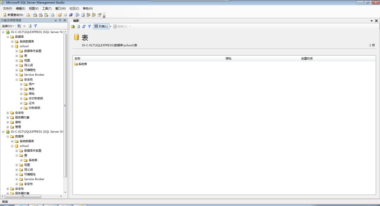380x206 pixels.
Task: Select the 非对称密钥 tree item
Action: tap(36, 98)
